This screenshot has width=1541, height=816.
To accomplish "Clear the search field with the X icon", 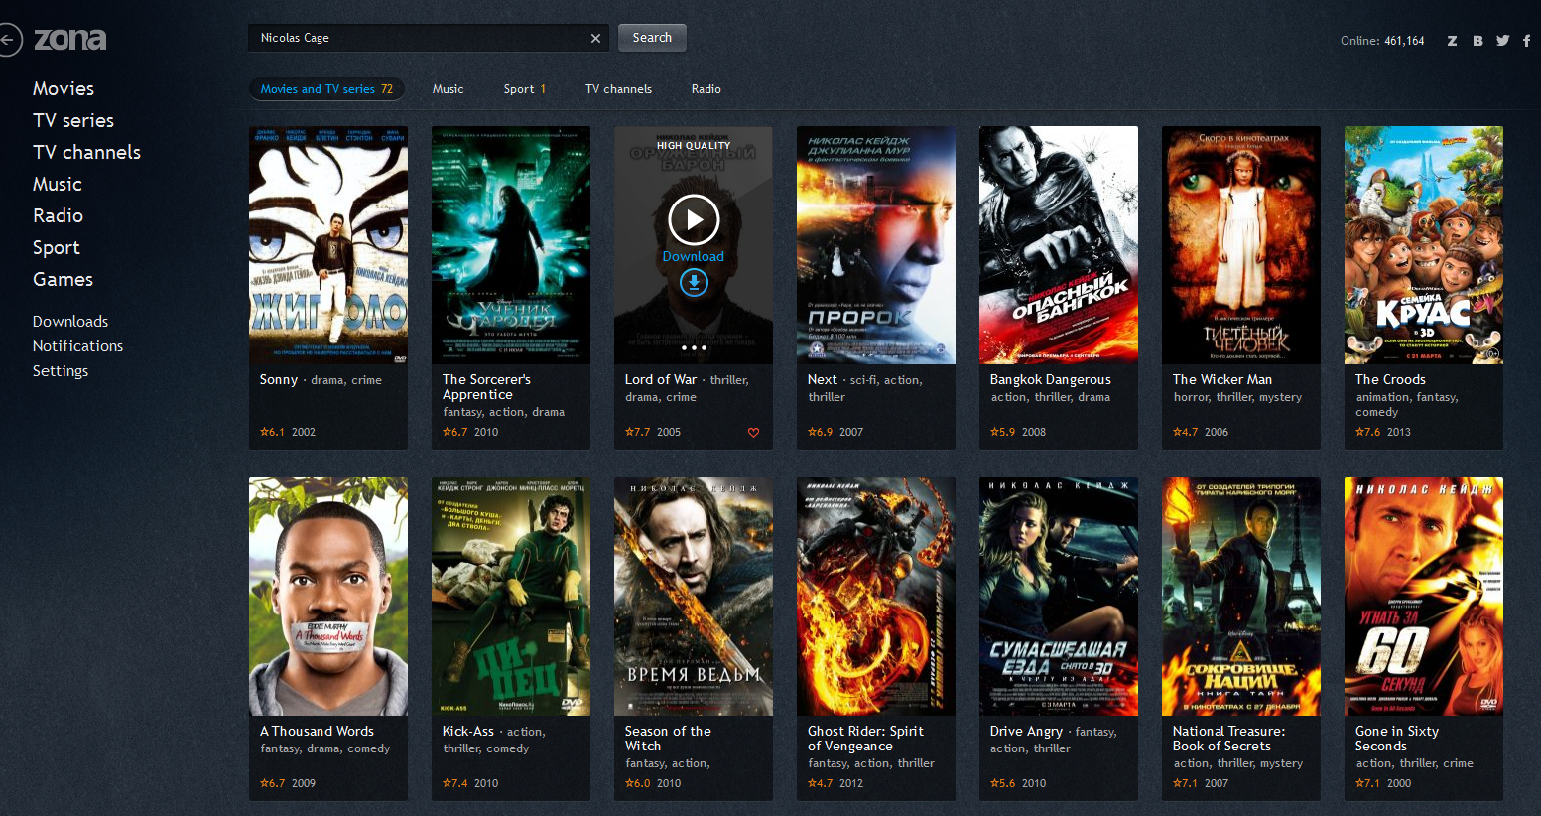I will coord(595,38).
